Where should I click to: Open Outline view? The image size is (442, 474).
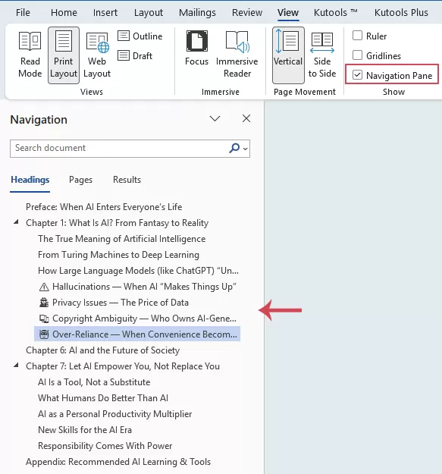140,36
